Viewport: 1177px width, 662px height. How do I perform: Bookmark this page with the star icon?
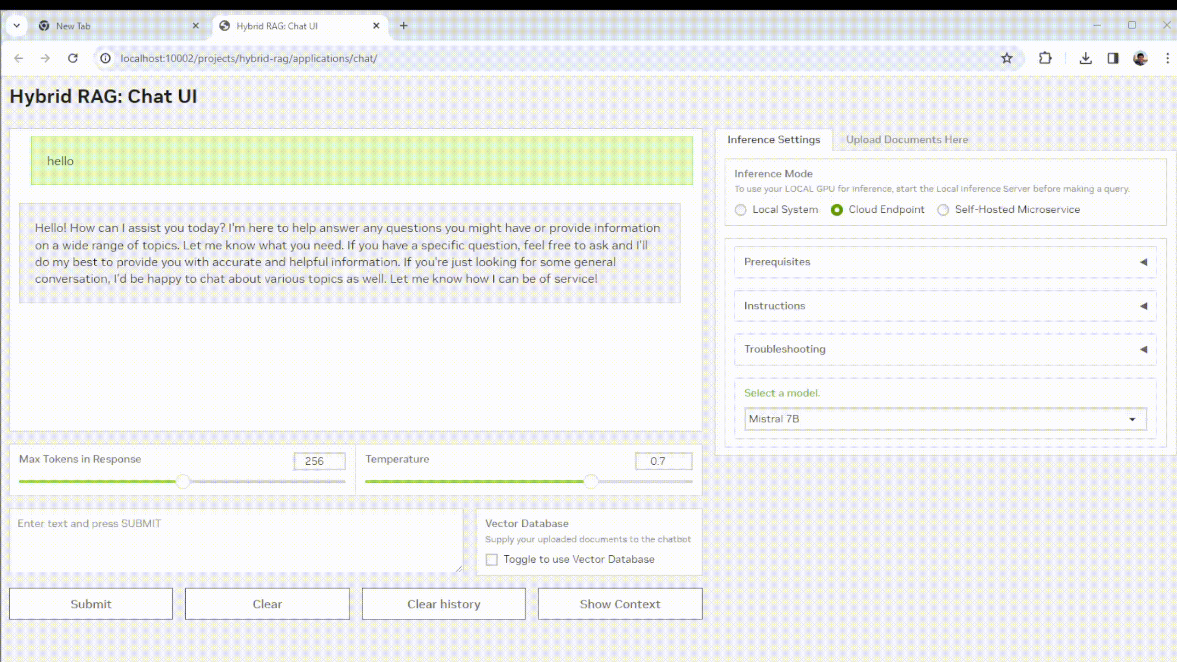[x=1007, y=58]
